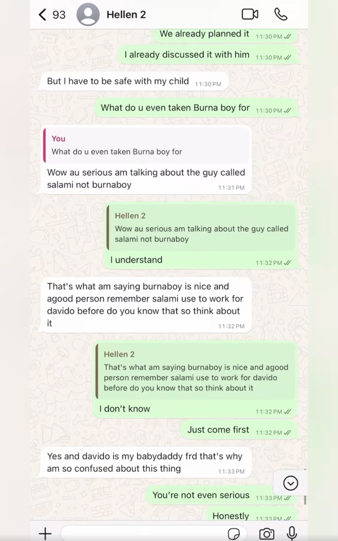
Task: Start a video call with Hellen 2
Action: [x=250, y=14]
